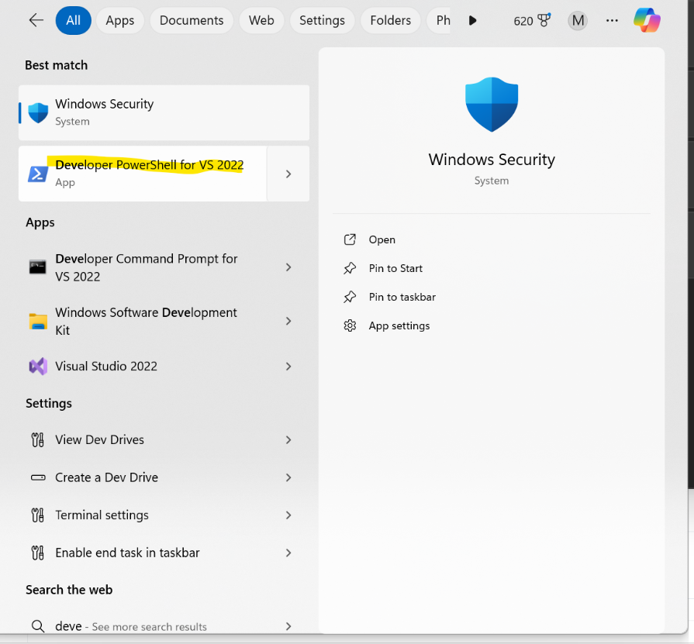This screenshot has height=644, width=694.
Task: Expand View Dev Drives chevron
Action: point(288,439)
